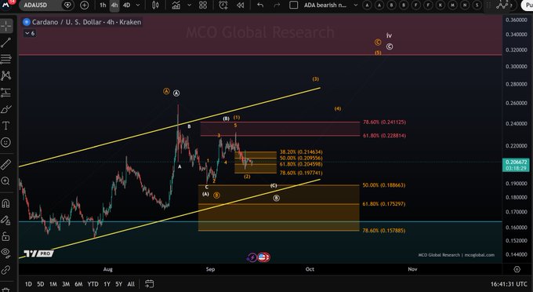Viewport: 533px width, 292px height.
Task: Select the brush drawing tool
Action: coord(5,109)
